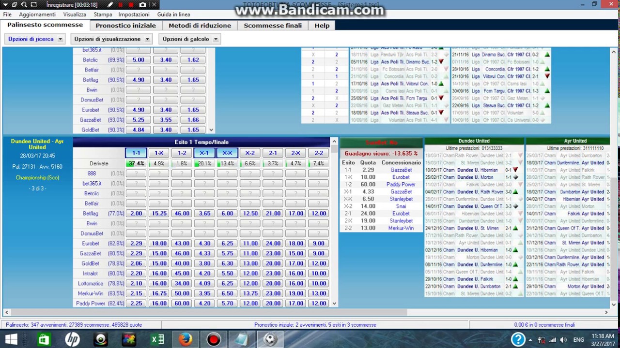Click the ENG language indicator

(578, 340)
